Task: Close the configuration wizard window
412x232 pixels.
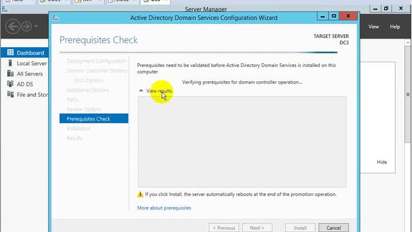Action: point(348,16)
